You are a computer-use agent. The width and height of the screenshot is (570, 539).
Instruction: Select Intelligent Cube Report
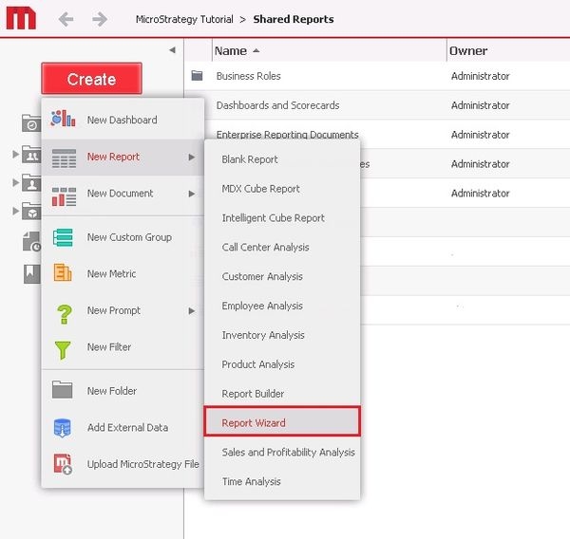282,218
